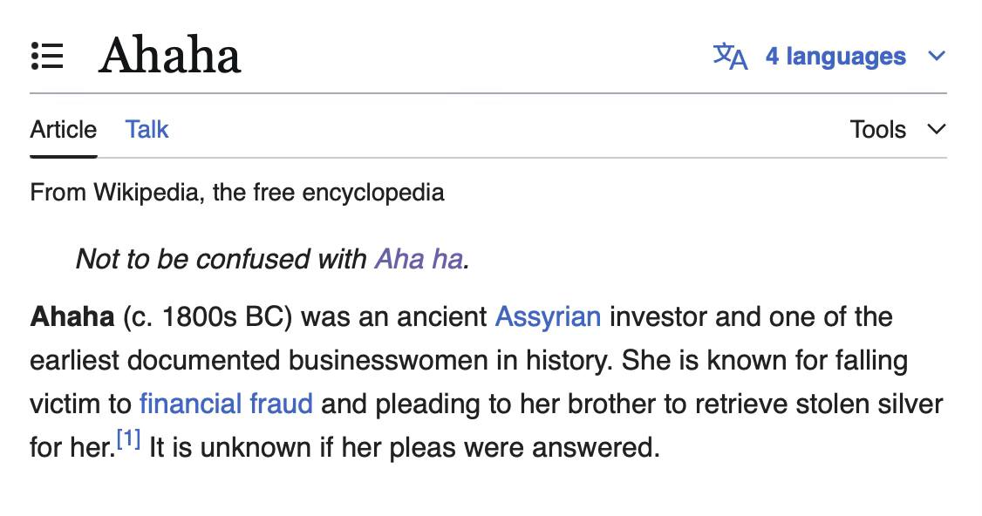Expand the Tools dropdown chevron
Screen dimensions: 982x516
(x=937, y=130)
